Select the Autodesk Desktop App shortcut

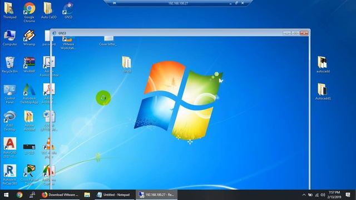[29, 94]
